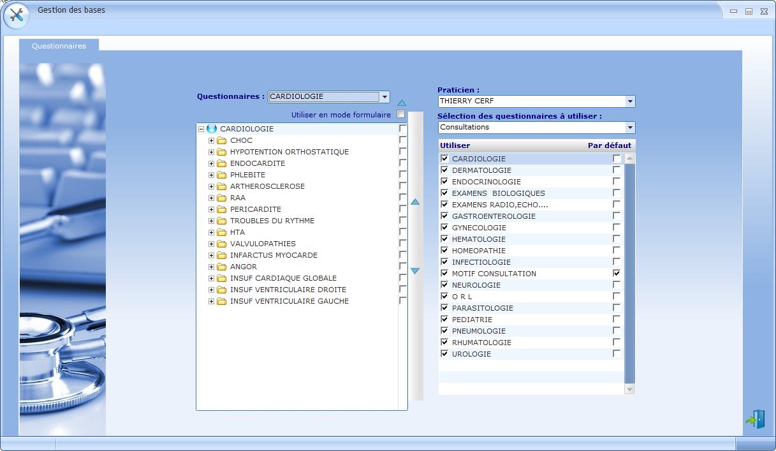
Task: Select the CARDIOLOGIE globe root node icon
Action: pyautogui.click(x=212, y=129)
